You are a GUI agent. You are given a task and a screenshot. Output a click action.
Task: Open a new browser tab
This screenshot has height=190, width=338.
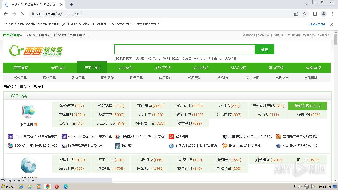[71, 4]
